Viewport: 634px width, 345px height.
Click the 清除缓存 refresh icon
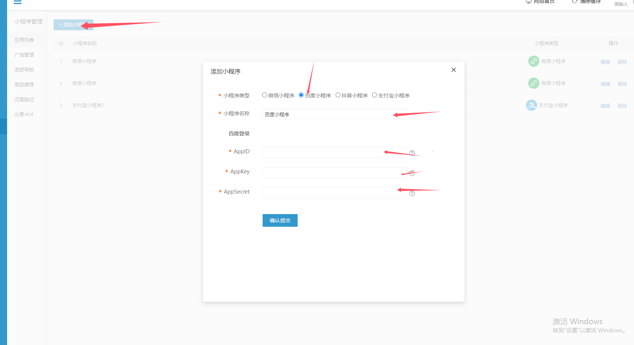(574, 1)
